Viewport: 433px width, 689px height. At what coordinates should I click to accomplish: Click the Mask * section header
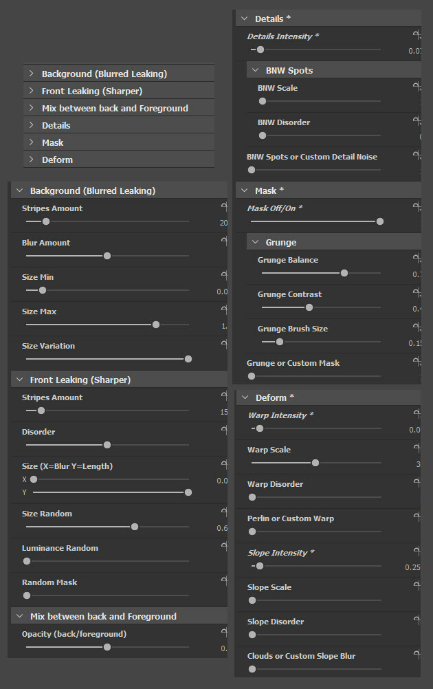[269, 190]
